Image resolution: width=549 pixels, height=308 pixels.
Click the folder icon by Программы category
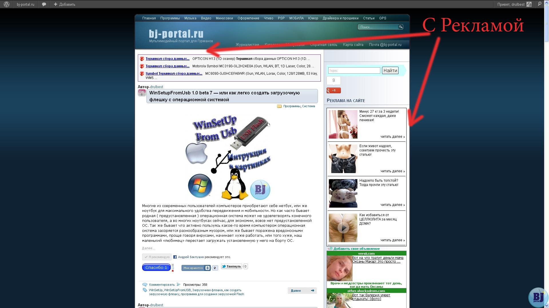[x=279, y=106]
